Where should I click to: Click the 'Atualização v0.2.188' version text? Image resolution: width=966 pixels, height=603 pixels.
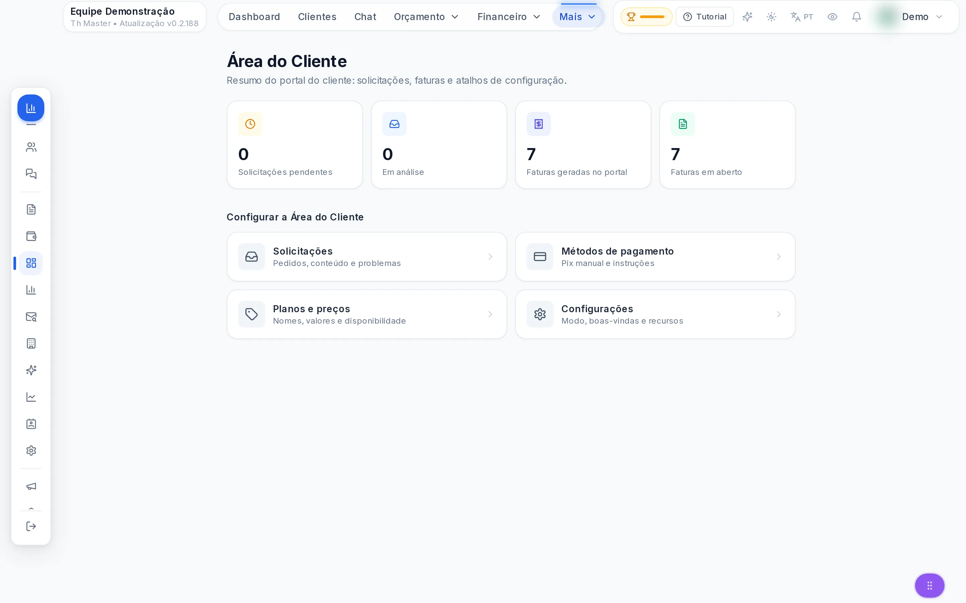click(x=159, y=23)
